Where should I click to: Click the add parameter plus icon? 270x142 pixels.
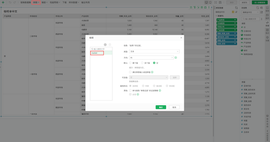coord(105,45)
